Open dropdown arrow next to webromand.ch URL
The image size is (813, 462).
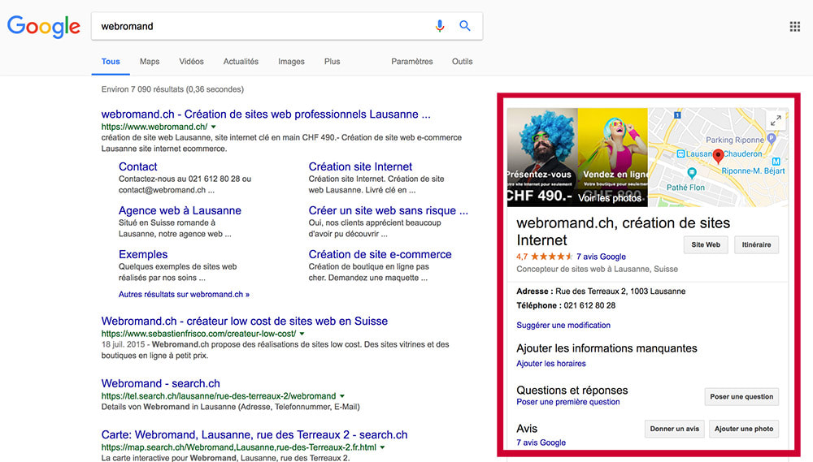(x=214, y=127)
